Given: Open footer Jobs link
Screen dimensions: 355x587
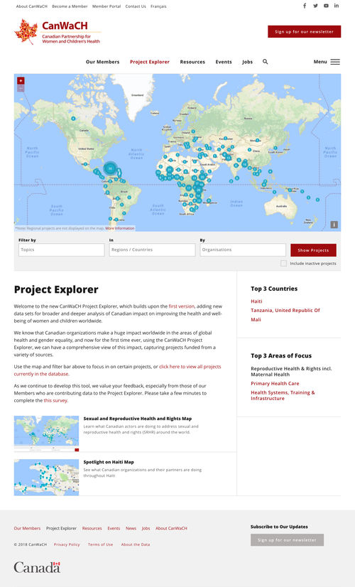Looking at the screenshot, I should point(146,528).
